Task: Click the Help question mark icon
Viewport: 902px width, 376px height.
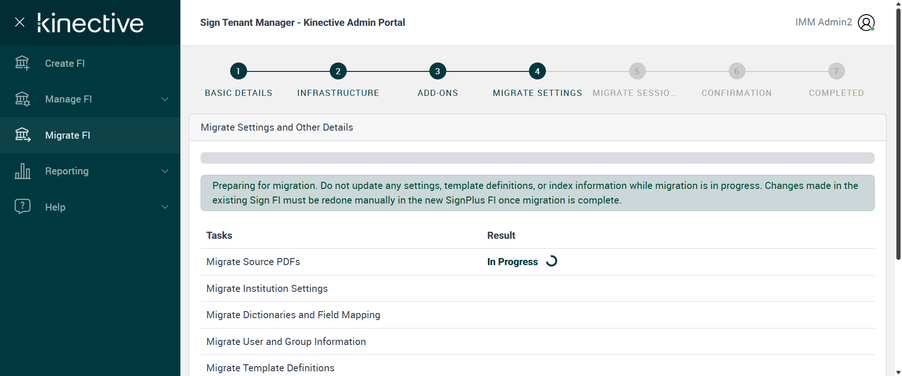Action: (x=22, y=207)
